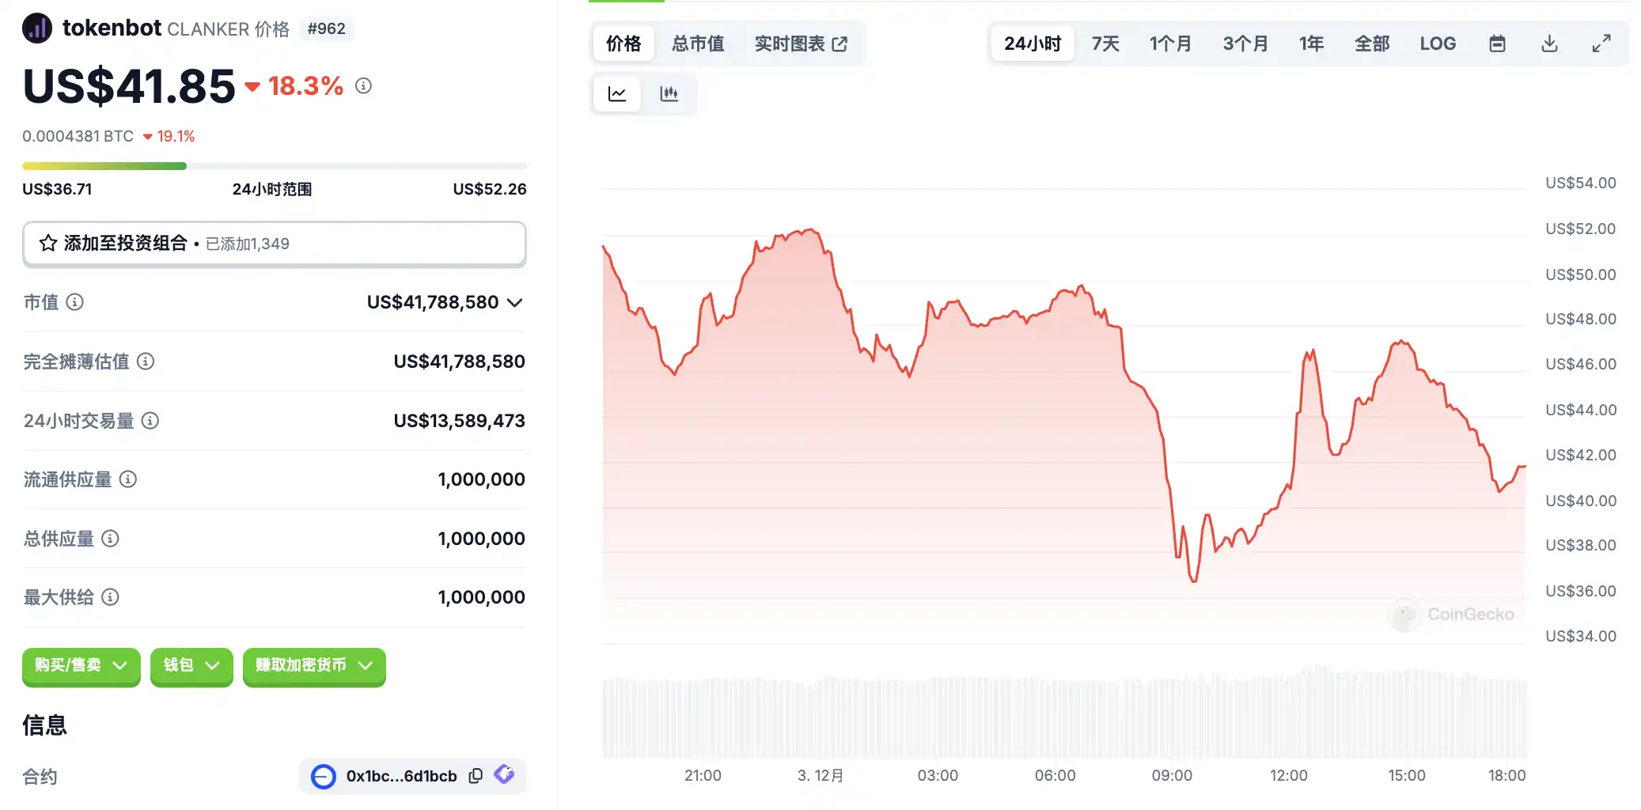Screen dimensions: 1641x810
Task: Open the calendar date range picker
Action: [x=1497, y=44]
